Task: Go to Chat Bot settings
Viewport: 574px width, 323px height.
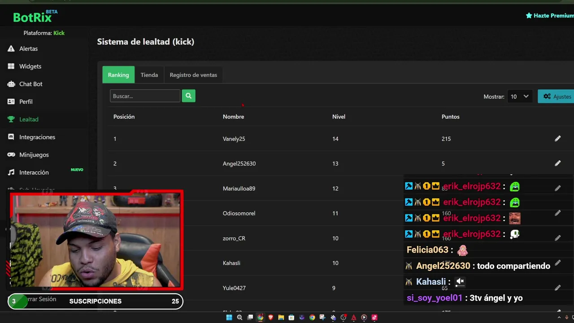Action: 30,84
